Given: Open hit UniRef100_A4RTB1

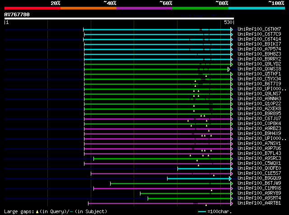Looking at the screenshot, I should (x=259, y=203).
